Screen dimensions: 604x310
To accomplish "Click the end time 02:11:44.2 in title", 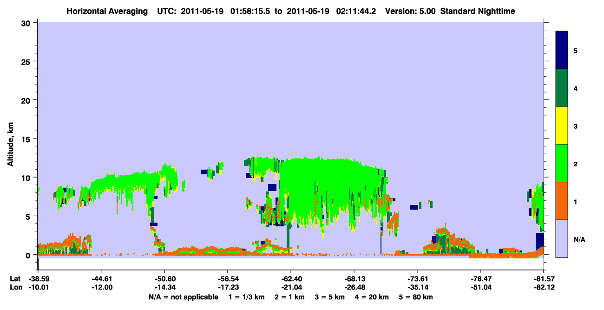I will [x=353, y=11].
